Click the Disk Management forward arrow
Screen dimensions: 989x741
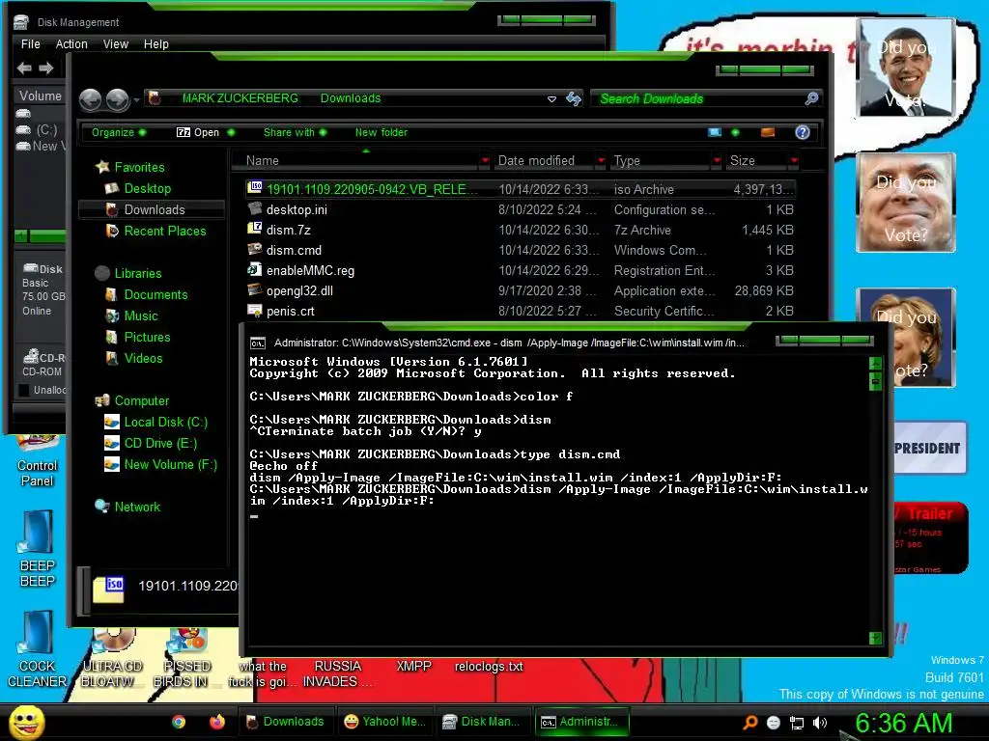(46, 69)
